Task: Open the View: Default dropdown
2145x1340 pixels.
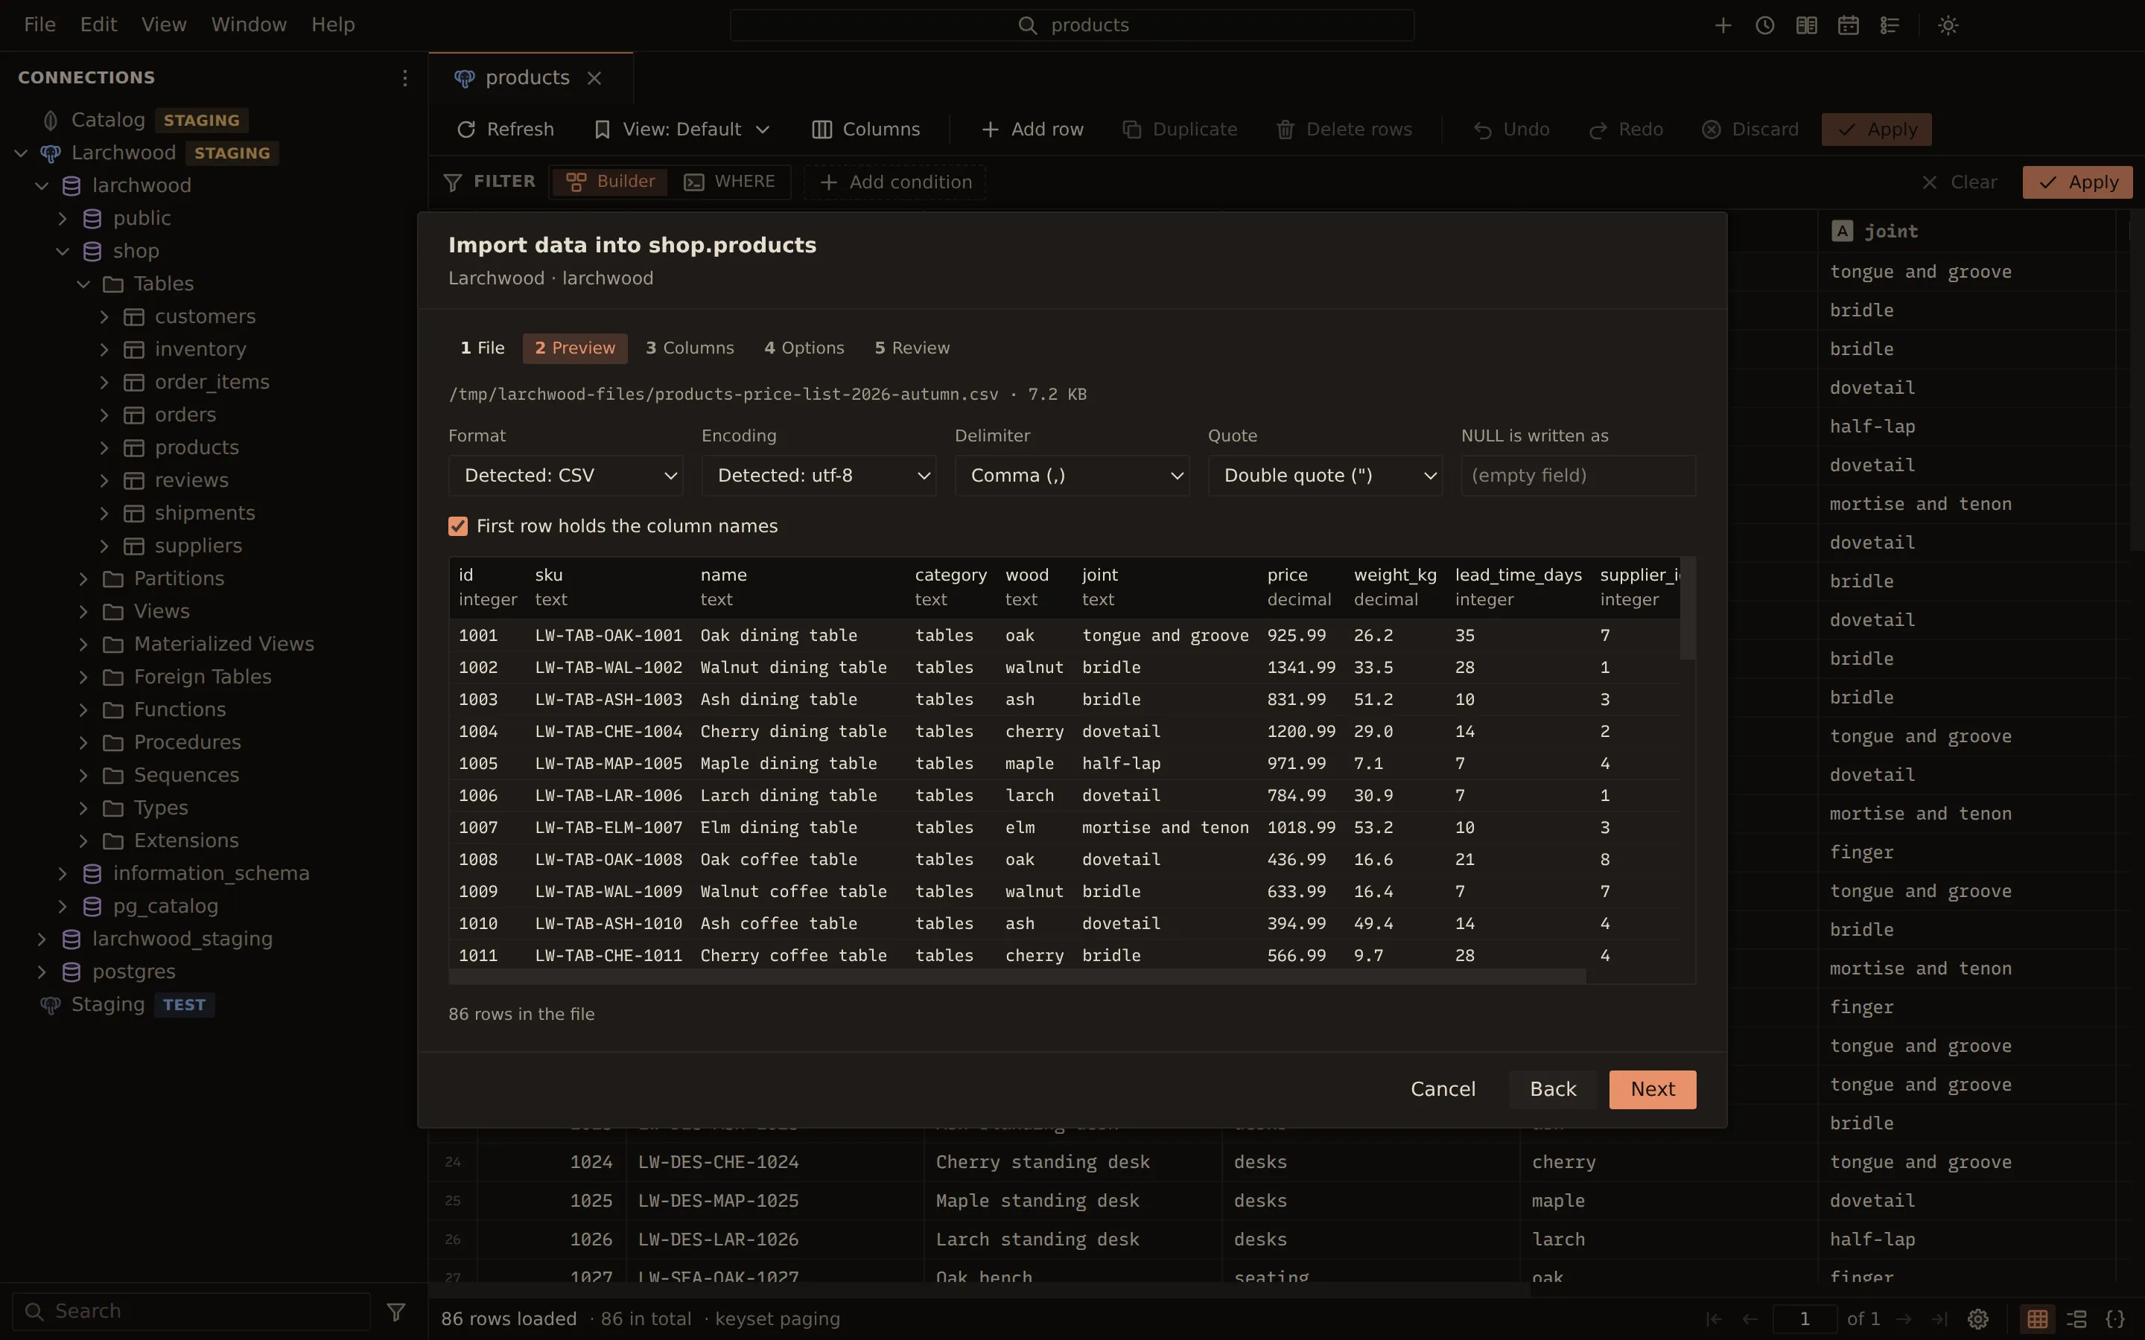Action: (681, 130)
